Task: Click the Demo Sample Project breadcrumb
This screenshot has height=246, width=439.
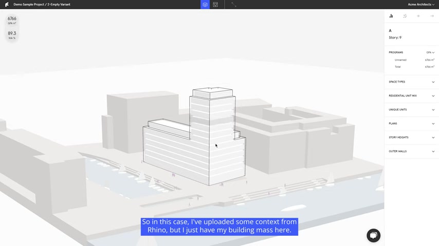Action: 29,5
